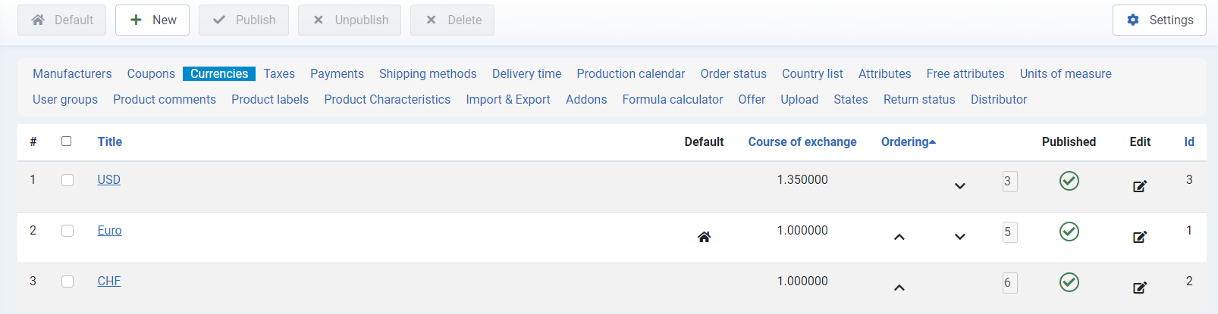This screenshot has height=314, width=1218.
Task: Open the CHF currency link
Action: pyautogui.click(x=109, y=281)
